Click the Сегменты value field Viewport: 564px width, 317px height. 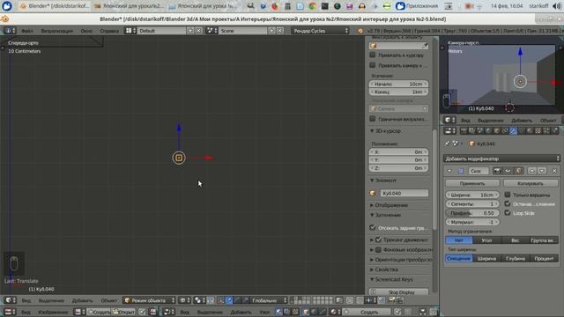pos(472,203)
